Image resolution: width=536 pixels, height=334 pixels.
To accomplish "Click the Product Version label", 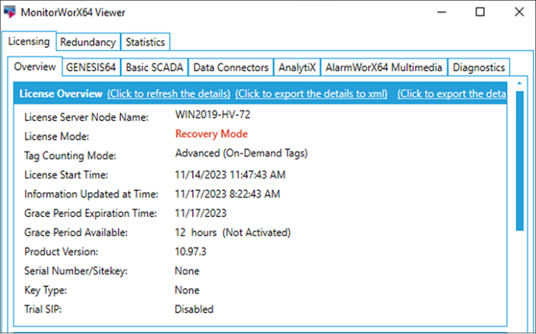I will (61, 252).
